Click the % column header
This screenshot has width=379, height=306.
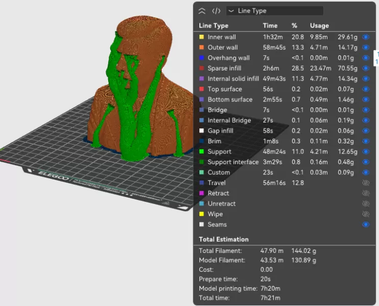click(x=294, y=25)
